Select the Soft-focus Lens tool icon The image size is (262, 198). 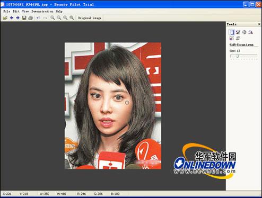click(232, 32)
